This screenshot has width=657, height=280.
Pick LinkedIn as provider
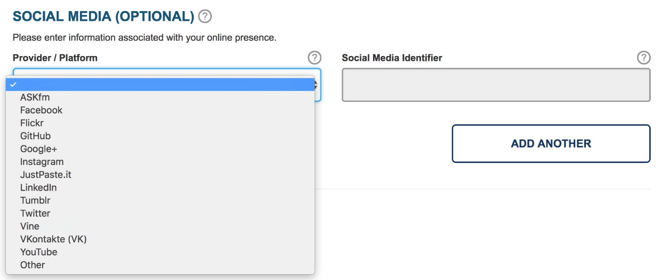coord(160,188)
